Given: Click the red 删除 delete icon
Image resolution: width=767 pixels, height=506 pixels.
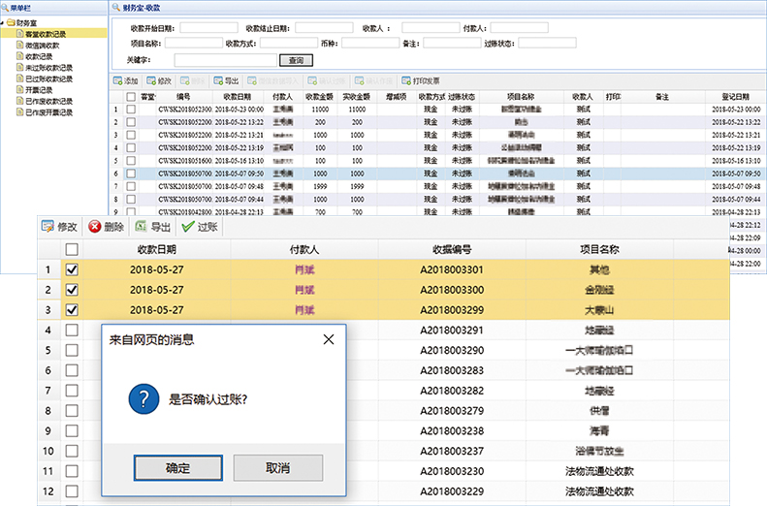Looking at the screenshot, I should (94, 227).
